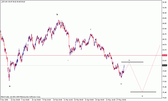
Task: Select the 91.90 price axis label
Action: 165,8
